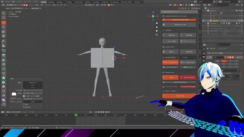Click the green Y axis on navigation gizmo
The width and height of the screenshot is (244, 137).
coord(153,16)
